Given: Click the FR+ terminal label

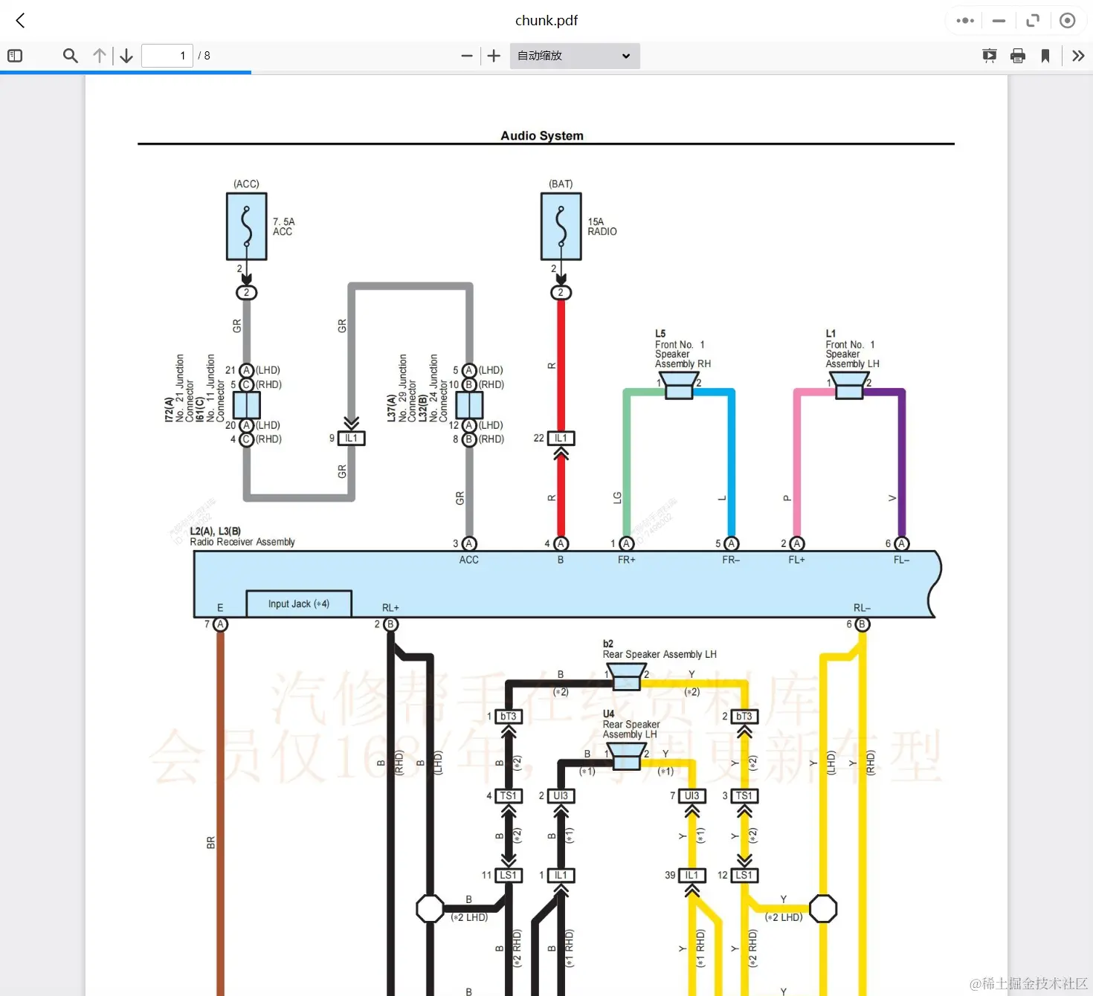Looking at the screenshot, I should tap(627, 560).
